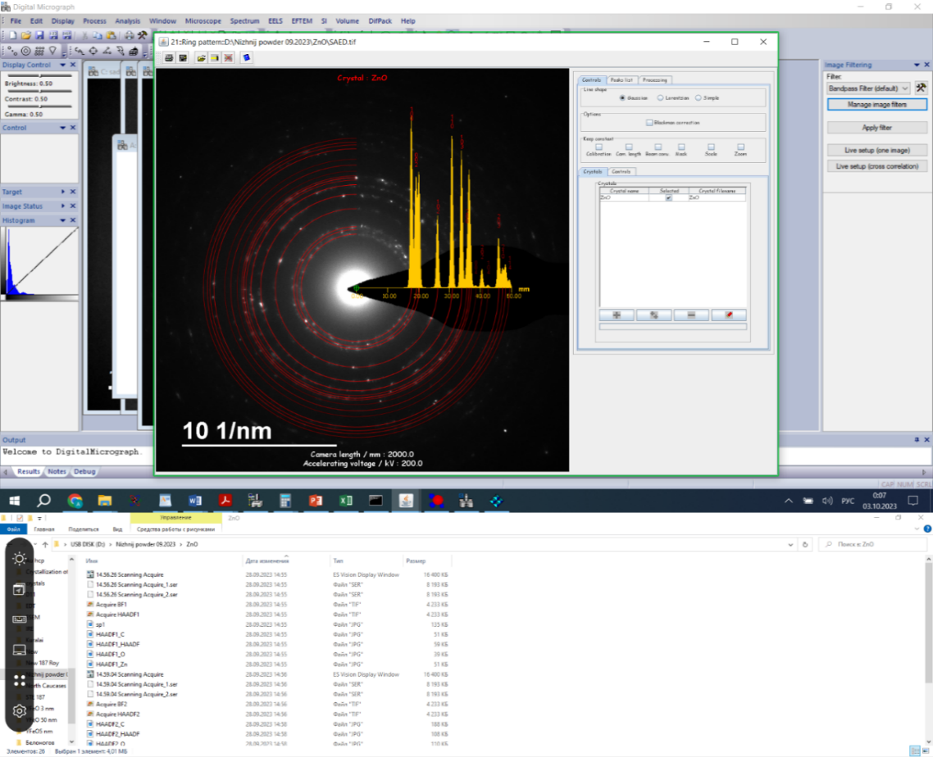Open Google Chrome from the taskbar
Screen dimensions: 933x757
75,501
